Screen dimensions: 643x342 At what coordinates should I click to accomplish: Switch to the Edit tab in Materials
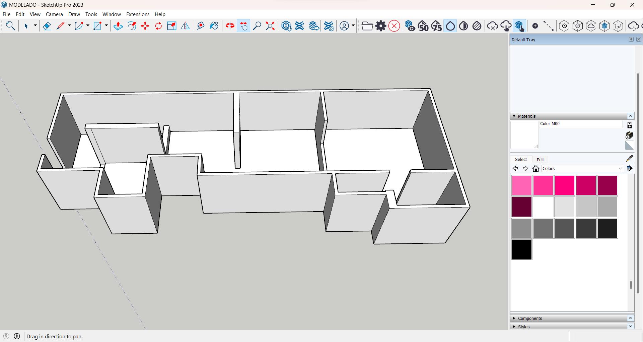(x=540, y=160)
